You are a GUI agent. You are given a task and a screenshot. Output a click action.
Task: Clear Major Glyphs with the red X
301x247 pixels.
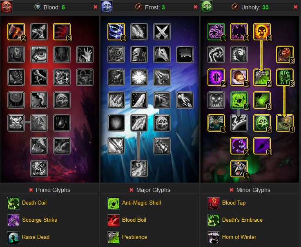(x=131, y=190)
